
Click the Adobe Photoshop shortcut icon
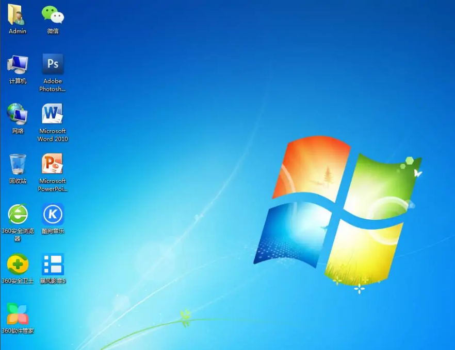click(x=53, y=64)
